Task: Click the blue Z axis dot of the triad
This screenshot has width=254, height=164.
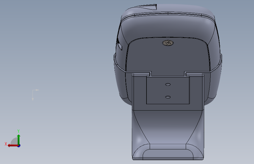Action: [19, 146]
